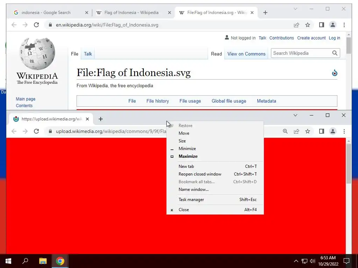Close the 'Flag of Indonesia - Wikipedia' tab
The image size is (358, 268).
(170, 13)
